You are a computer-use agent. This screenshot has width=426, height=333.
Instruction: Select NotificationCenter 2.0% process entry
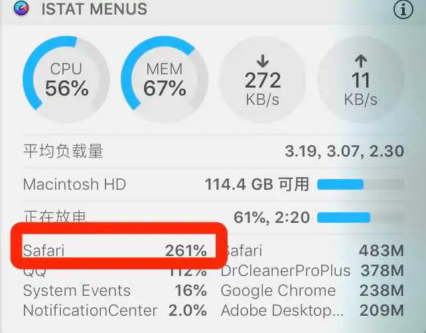pos(115,310)
